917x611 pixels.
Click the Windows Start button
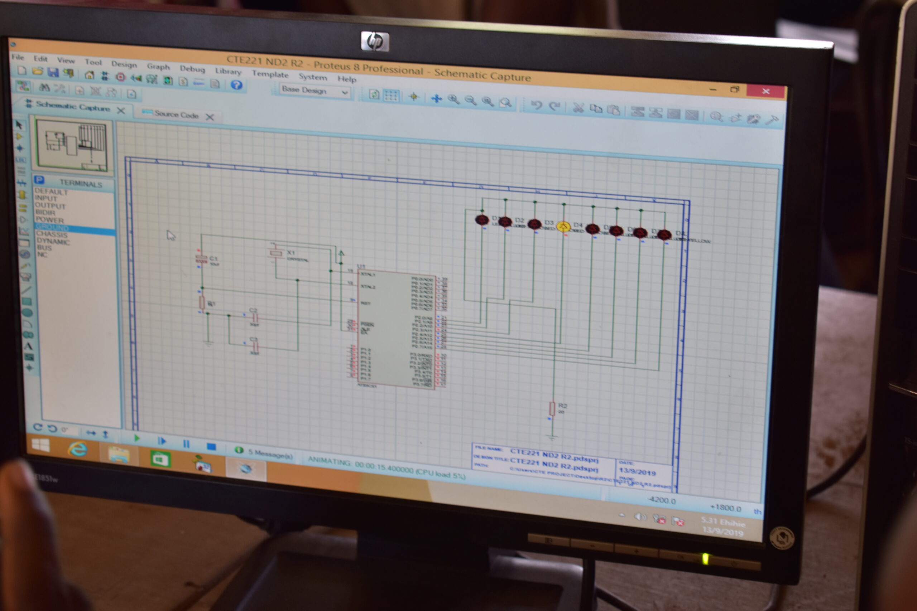[x=40, y=445]
